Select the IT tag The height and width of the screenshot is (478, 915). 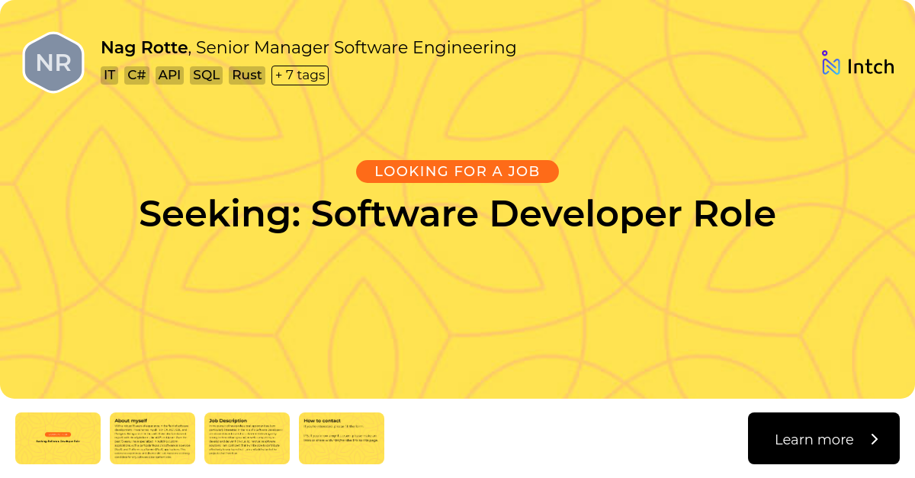pyautogui.click(x=110, y=75)
